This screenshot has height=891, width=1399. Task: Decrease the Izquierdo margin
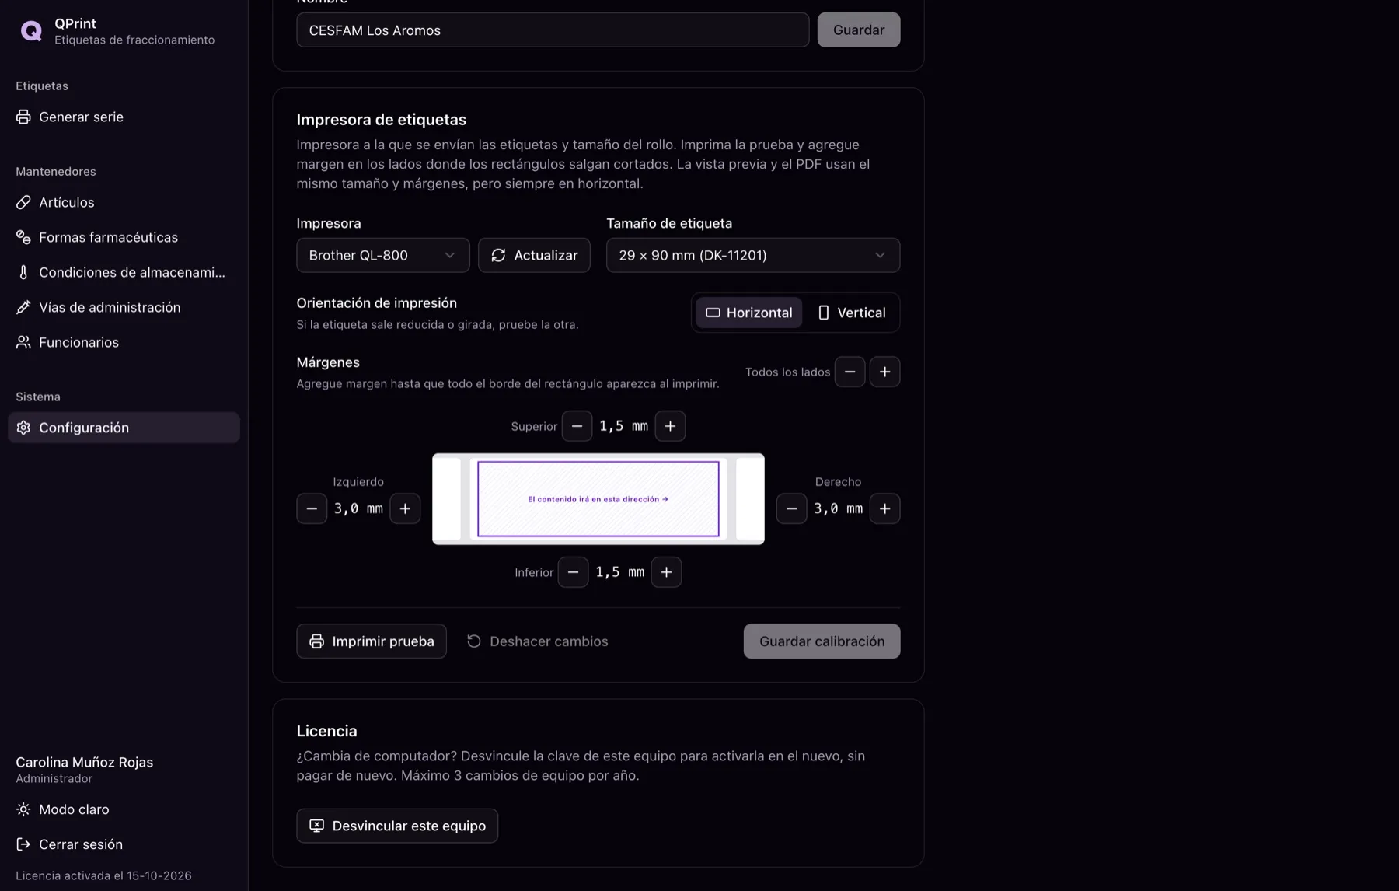tap(312, 508)
